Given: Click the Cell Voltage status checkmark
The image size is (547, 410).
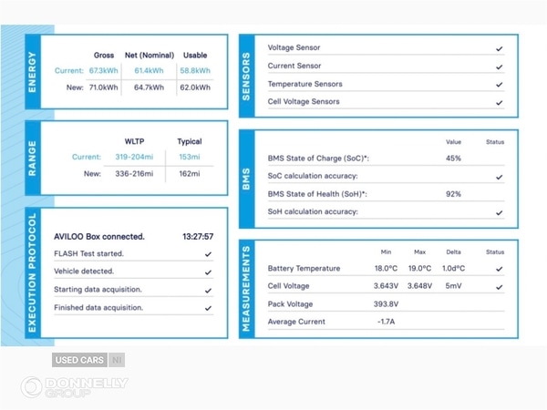Looking at the screenshot, I should tap(499, 287).
